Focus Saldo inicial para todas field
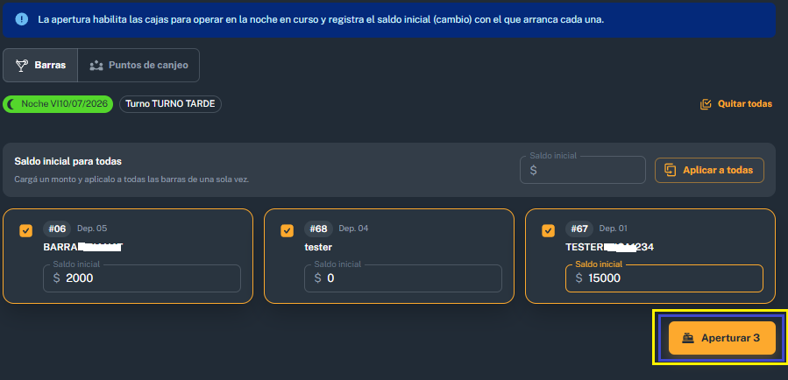 [x=583, y=170]
